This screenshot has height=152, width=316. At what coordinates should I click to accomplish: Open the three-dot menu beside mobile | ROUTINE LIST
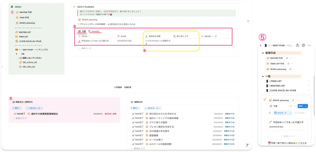[309, 86]
